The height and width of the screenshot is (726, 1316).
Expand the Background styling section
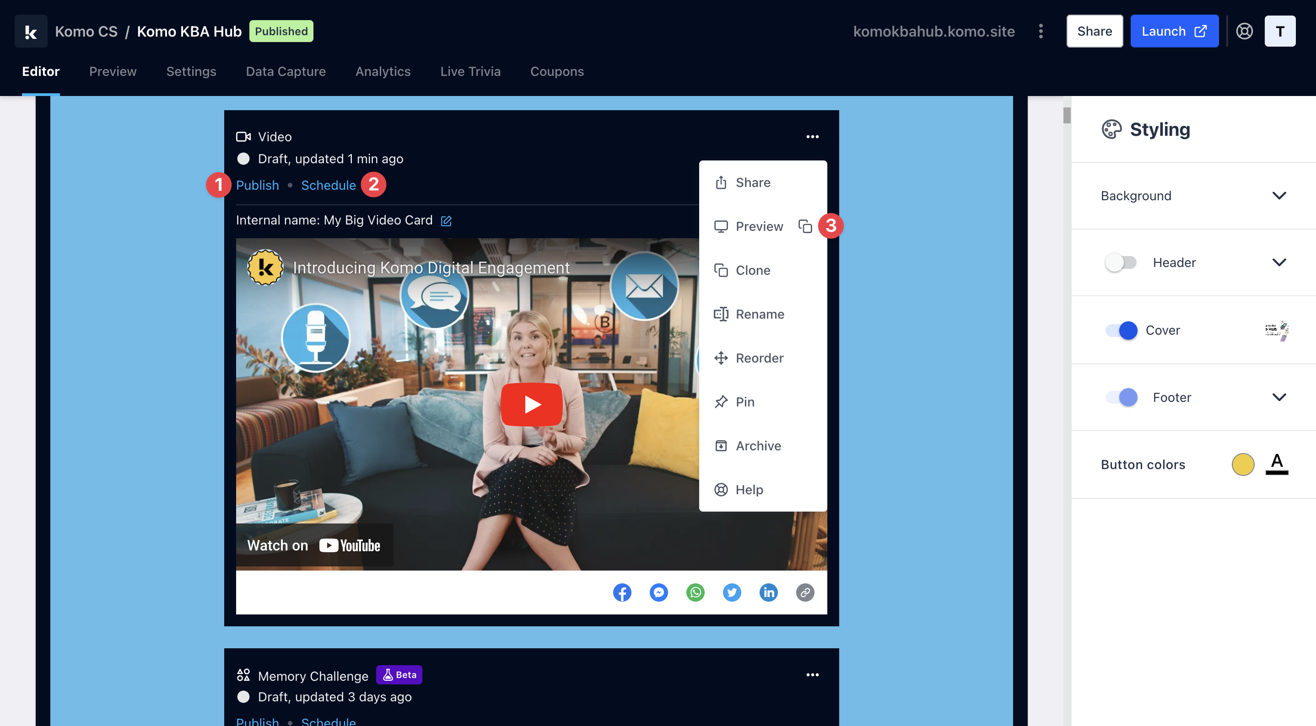1278,196
